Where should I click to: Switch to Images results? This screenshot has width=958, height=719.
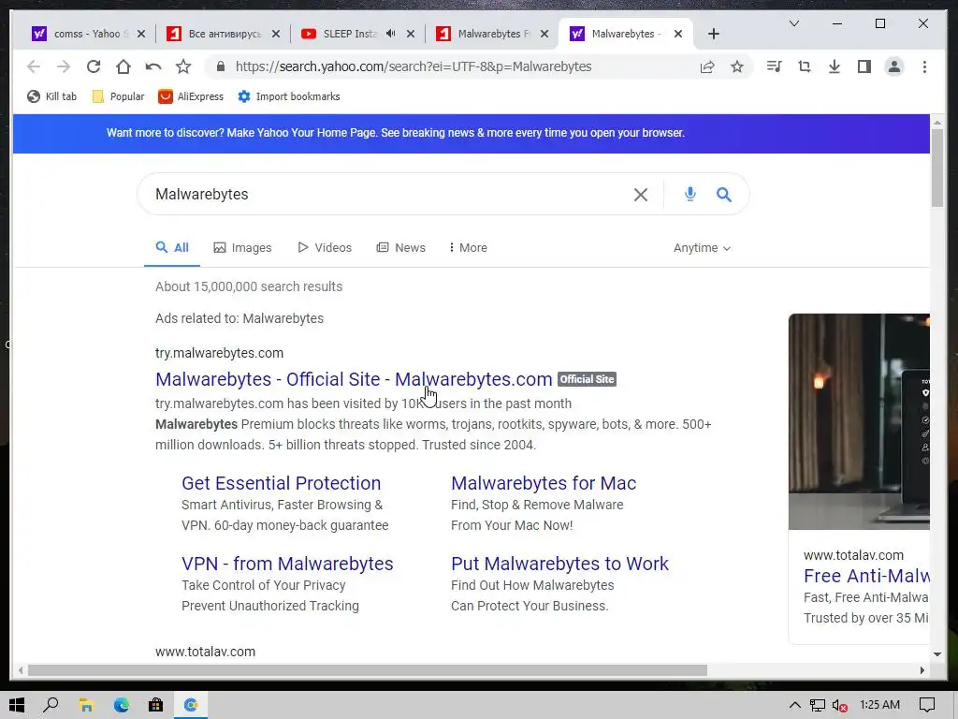pos(242,247)
